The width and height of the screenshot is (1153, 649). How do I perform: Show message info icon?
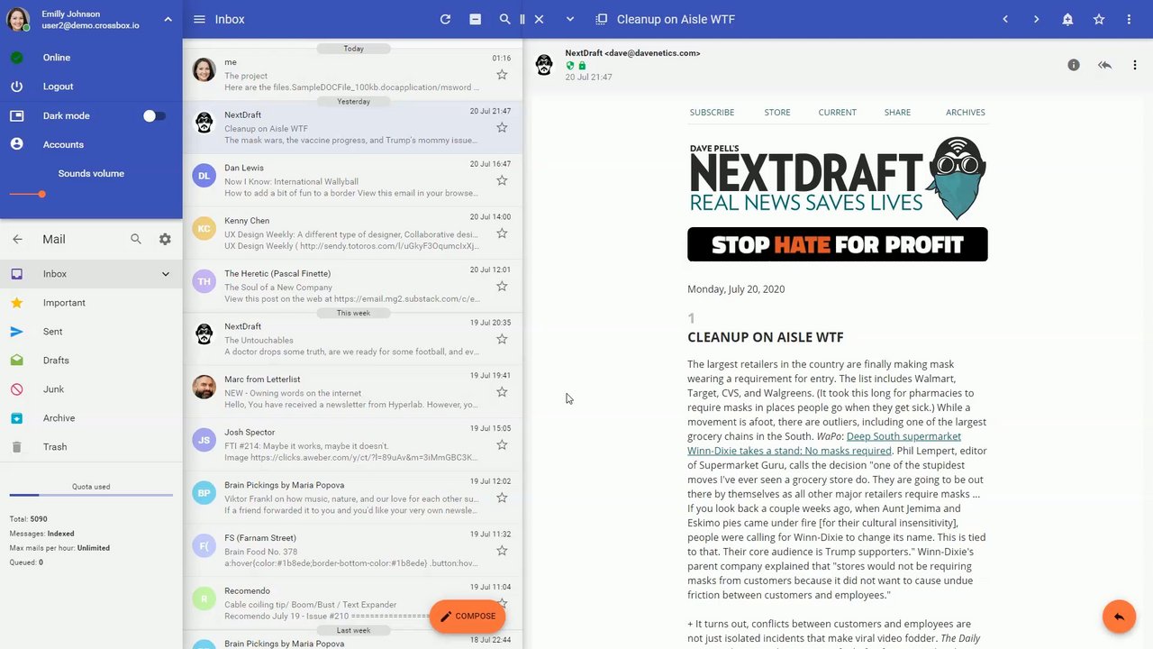pos(1074,65)
